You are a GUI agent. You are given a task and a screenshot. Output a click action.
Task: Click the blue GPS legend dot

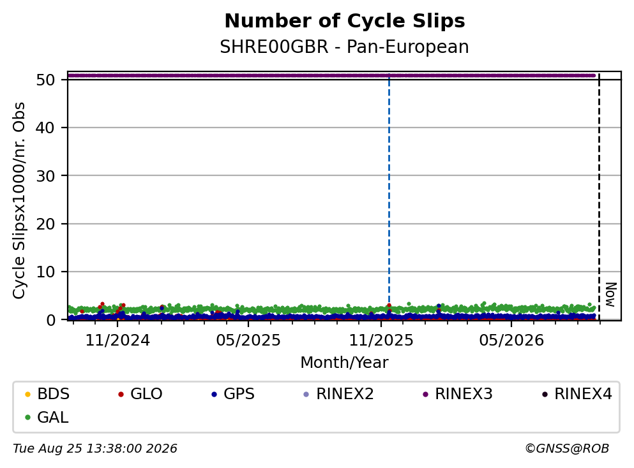(214, 394)
